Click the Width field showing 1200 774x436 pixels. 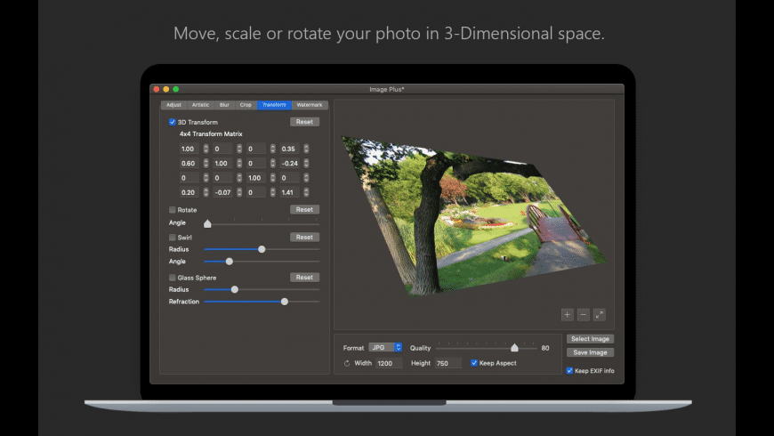click(389, 363)
